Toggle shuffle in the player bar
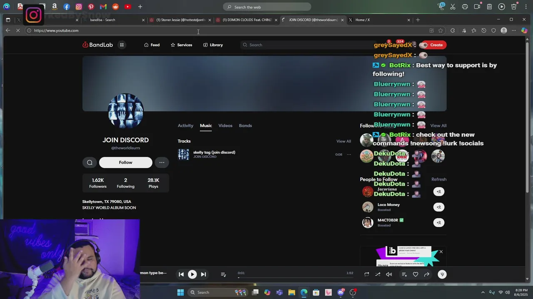Image resolution: width=533 pixels, height=299 pixels. click(x=378, y=274)
